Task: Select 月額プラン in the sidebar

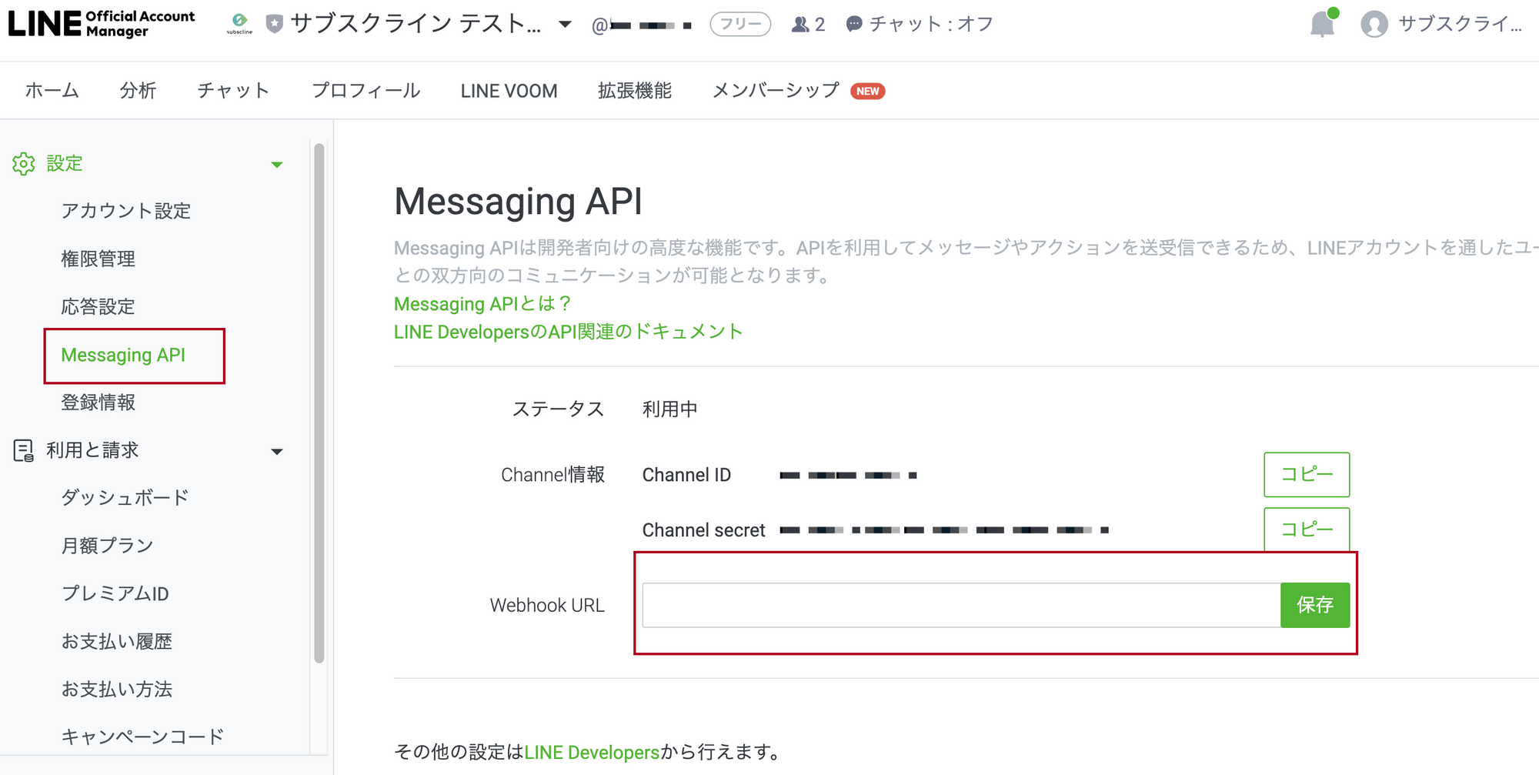Action: (x=108, y=546)
